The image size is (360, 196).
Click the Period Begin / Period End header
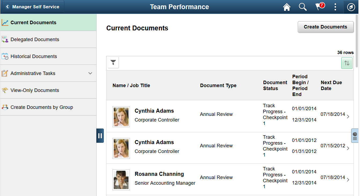point(300,85)
